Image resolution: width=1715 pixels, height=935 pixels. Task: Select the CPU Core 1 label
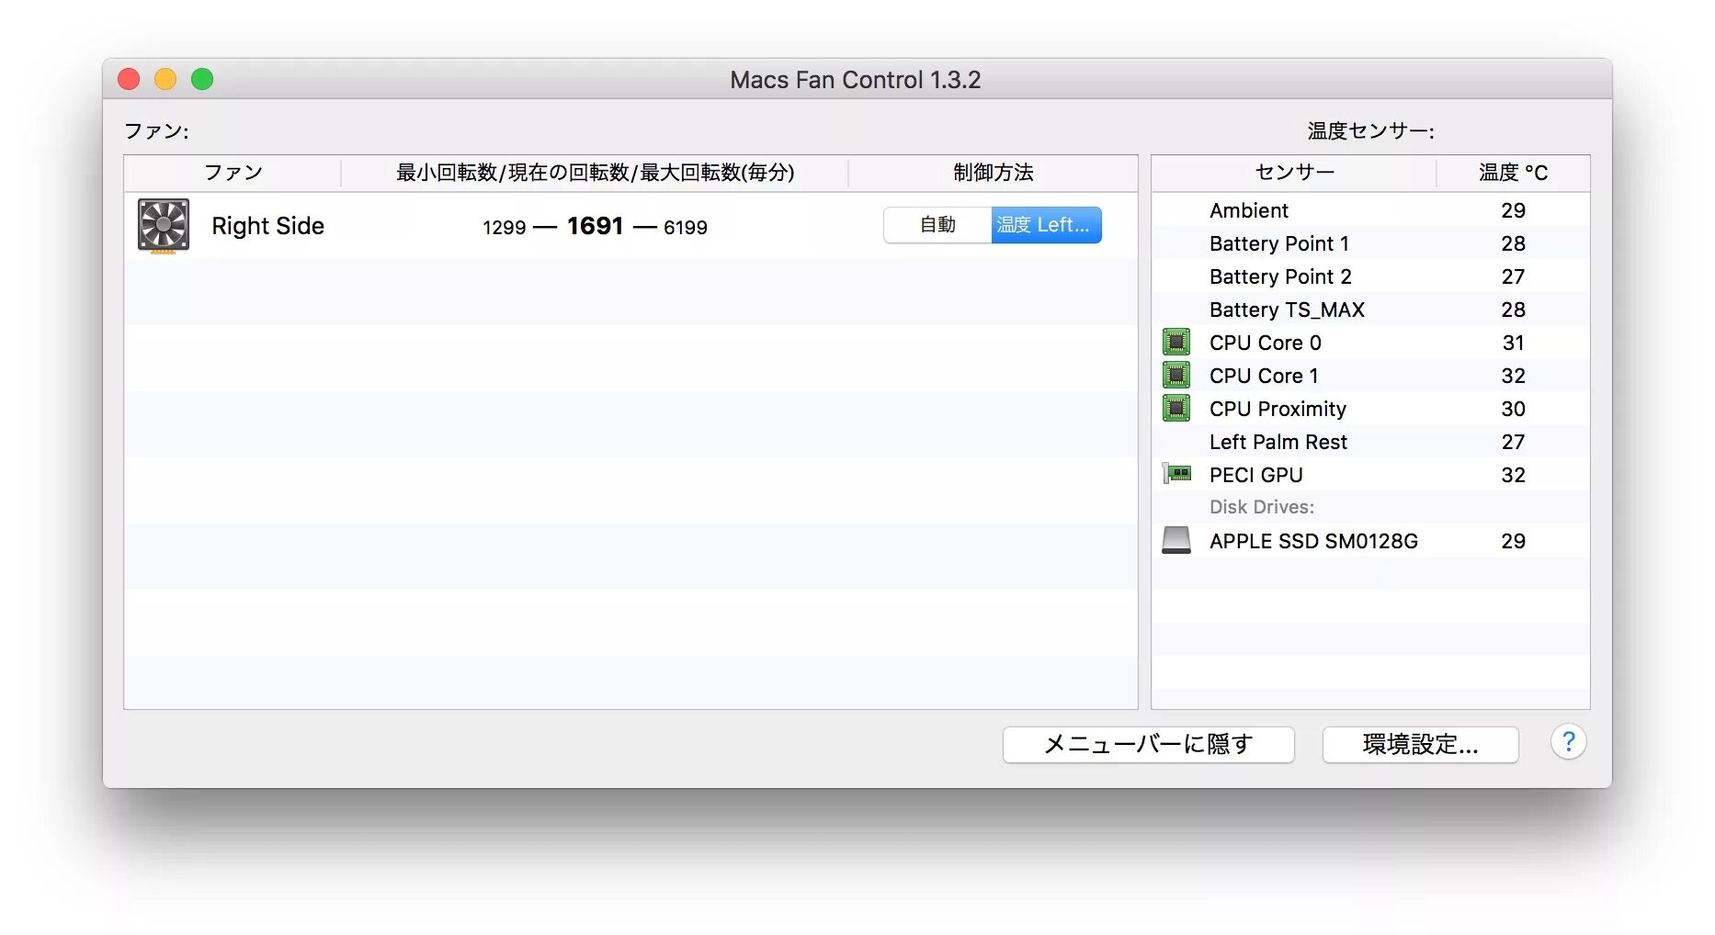[x=1264, y=376]
